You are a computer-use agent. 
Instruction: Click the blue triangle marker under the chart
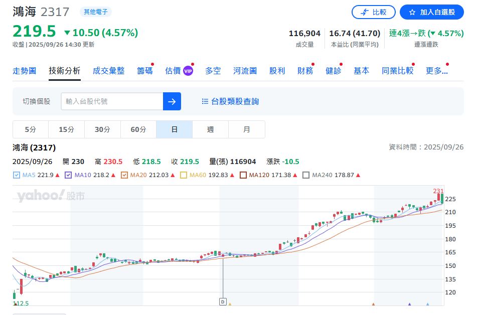click(427, 304)
